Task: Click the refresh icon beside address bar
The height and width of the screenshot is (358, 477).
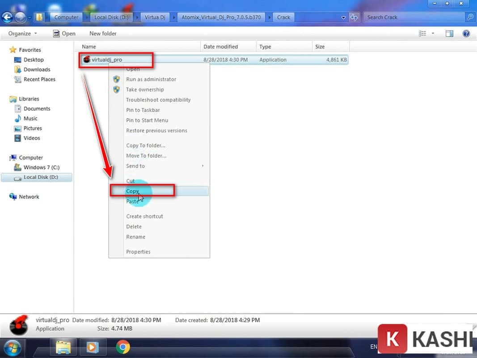Action: pyautogui.click(x=354, y=17)
